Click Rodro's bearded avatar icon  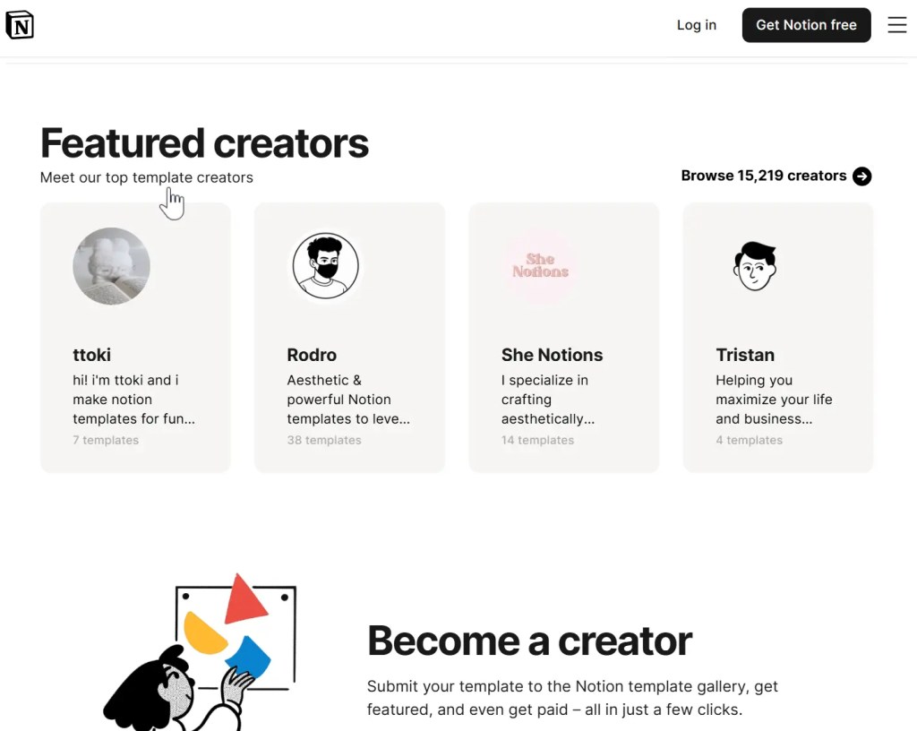(x=325, y=266)
